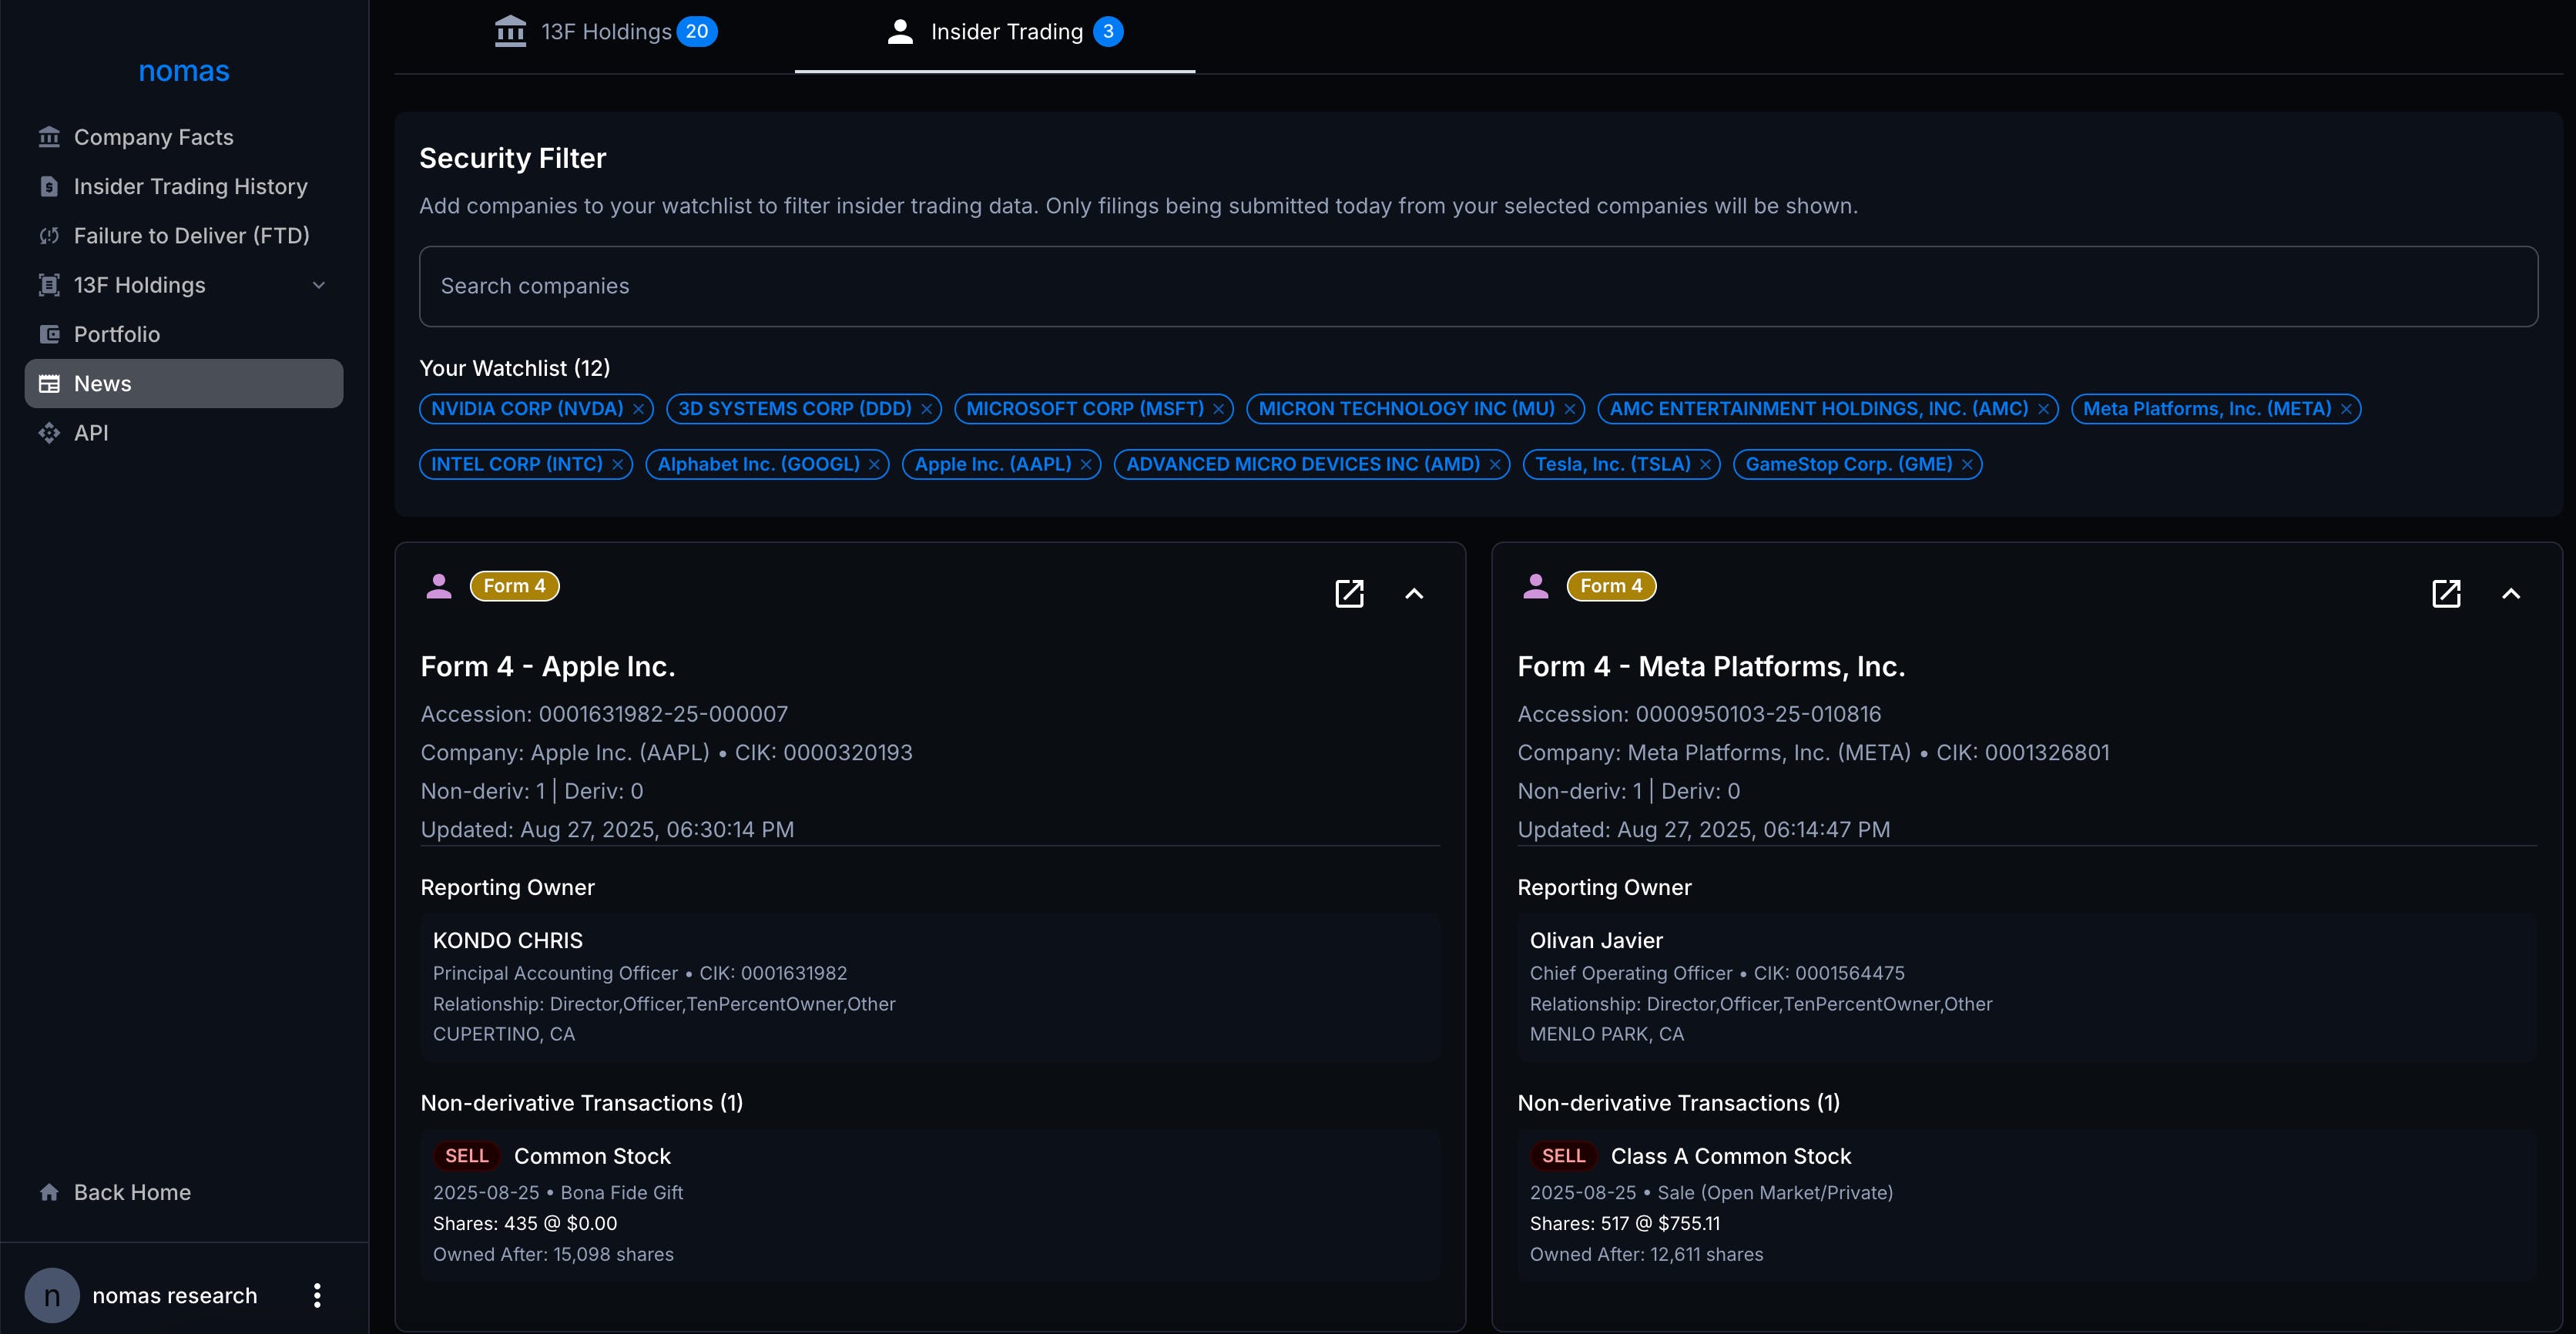
Task: Remove NVIDIA CORP from watchlist
Action: click(x=638, y=409)
